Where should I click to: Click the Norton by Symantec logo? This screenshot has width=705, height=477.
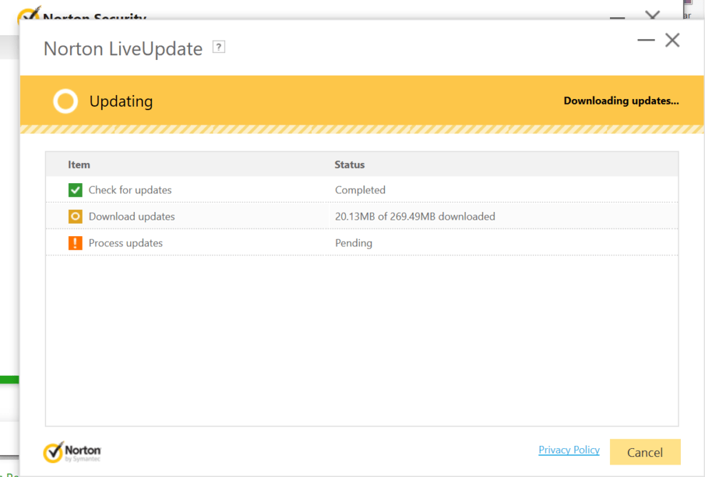(72, 452)
